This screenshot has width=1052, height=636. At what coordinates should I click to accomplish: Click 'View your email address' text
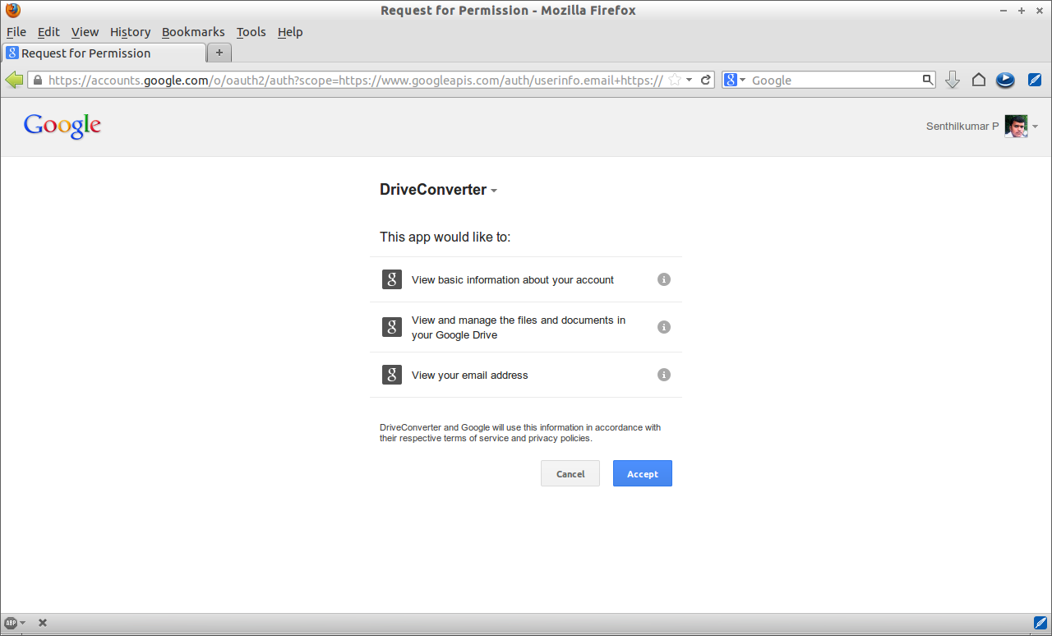tap(470, 375)
